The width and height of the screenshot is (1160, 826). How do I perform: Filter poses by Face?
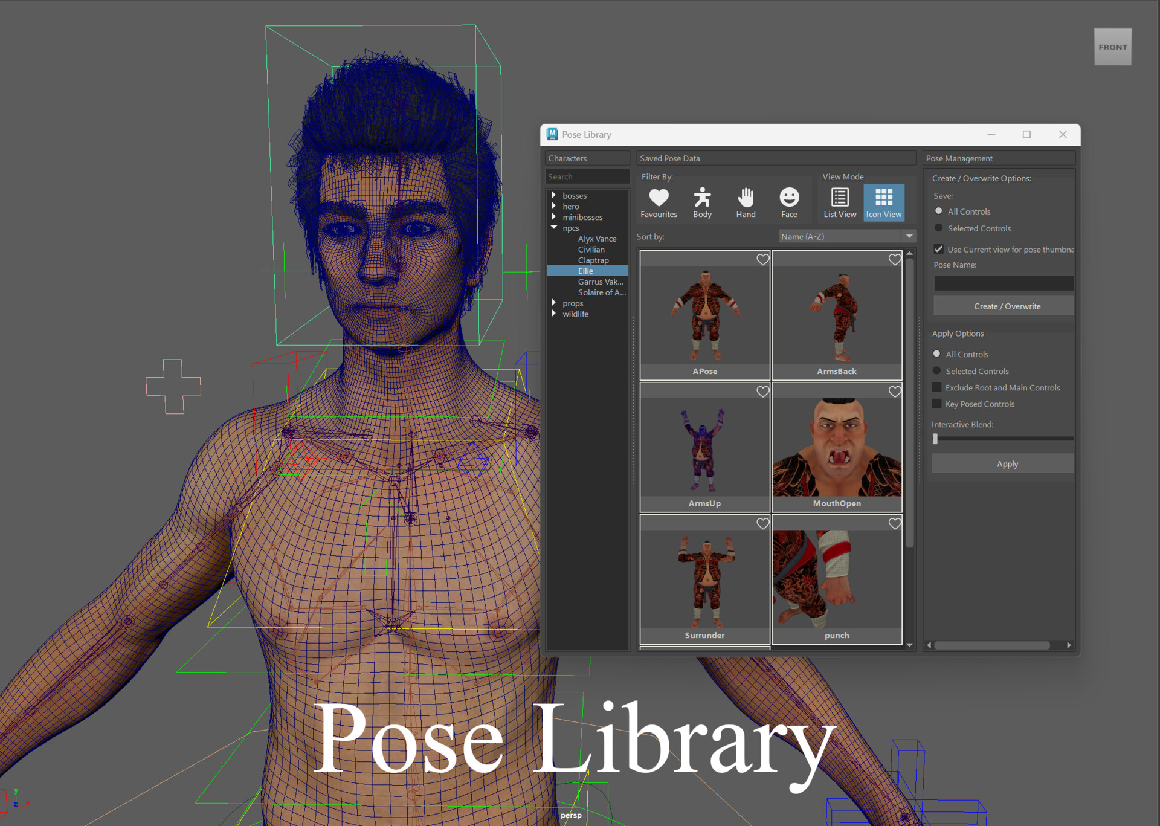click(789, 201)
